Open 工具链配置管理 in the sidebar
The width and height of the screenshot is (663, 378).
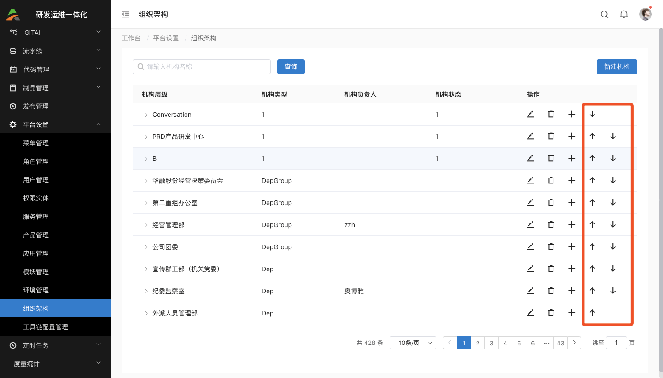tap(55, 327)
